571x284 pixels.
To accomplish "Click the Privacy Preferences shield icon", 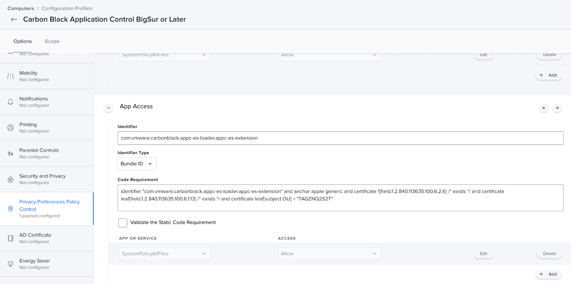I will (x=10, y=208).
